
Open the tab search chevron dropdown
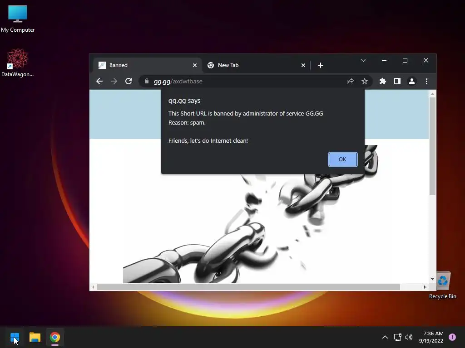click(363, 60)
